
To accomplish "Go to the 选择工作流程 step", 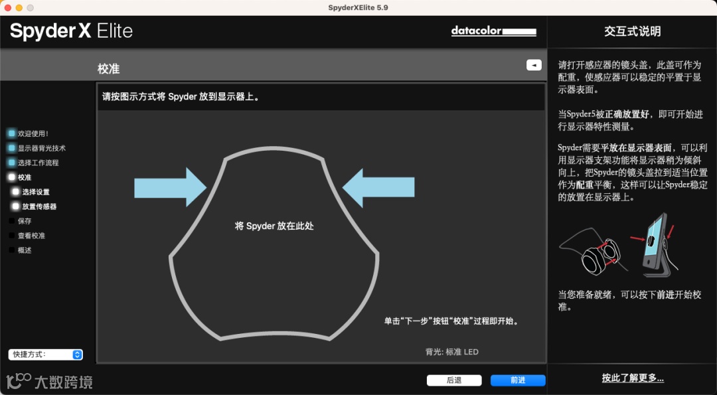I will tap(33, 163).
